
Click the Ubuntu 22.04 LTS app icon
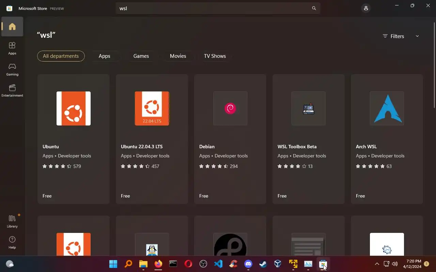pos(152,108)
